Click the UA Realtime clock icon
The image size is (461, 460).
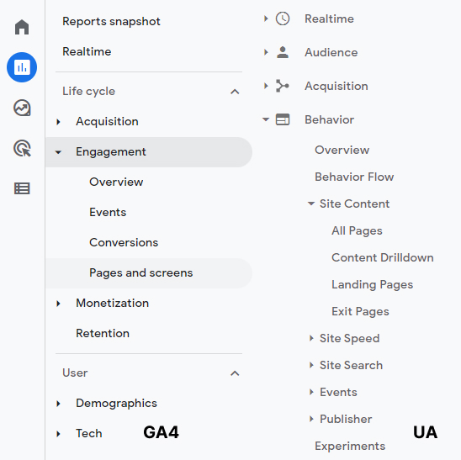tap(283, 19)
